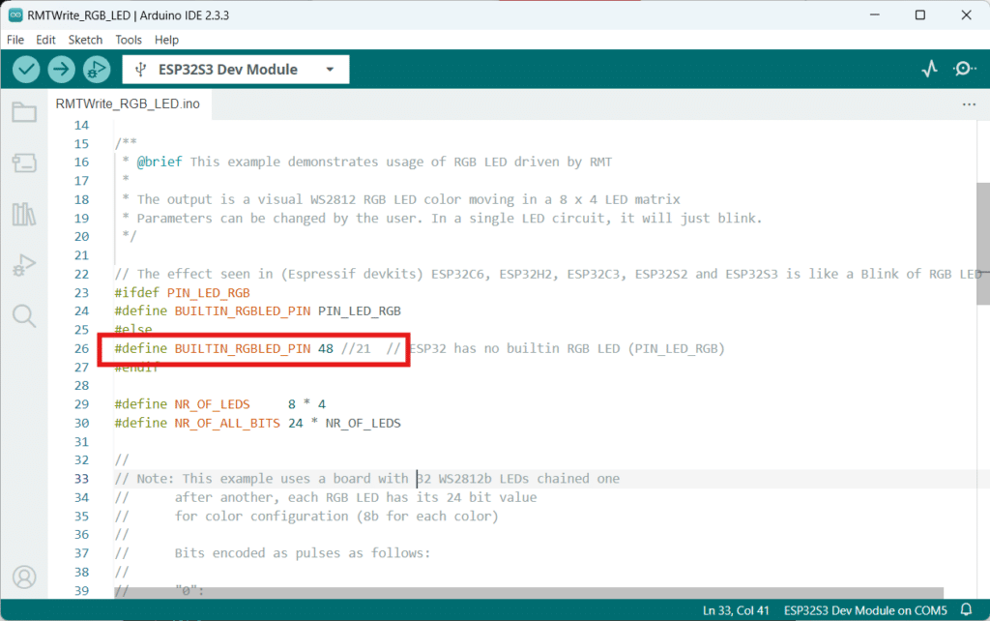Click the 'for color configuration' comment line
This screenshot has height=621, width=990.
(x=336, y=517)
